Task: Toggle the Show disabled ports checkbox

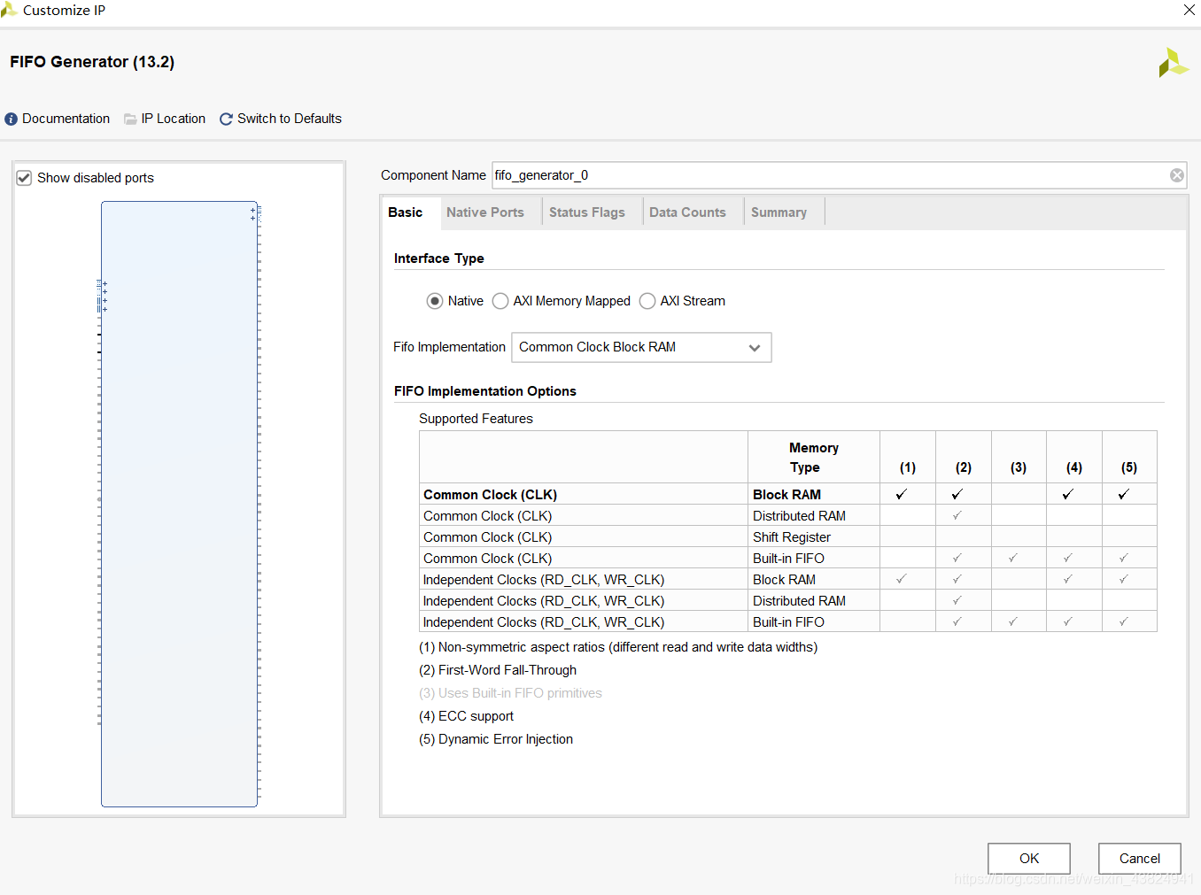Action: (24, 178)
